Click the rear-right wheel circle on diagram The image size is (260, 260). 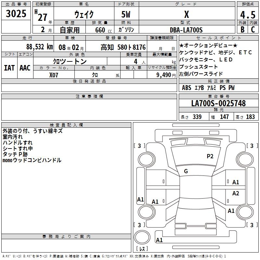[x=245, y=212]
